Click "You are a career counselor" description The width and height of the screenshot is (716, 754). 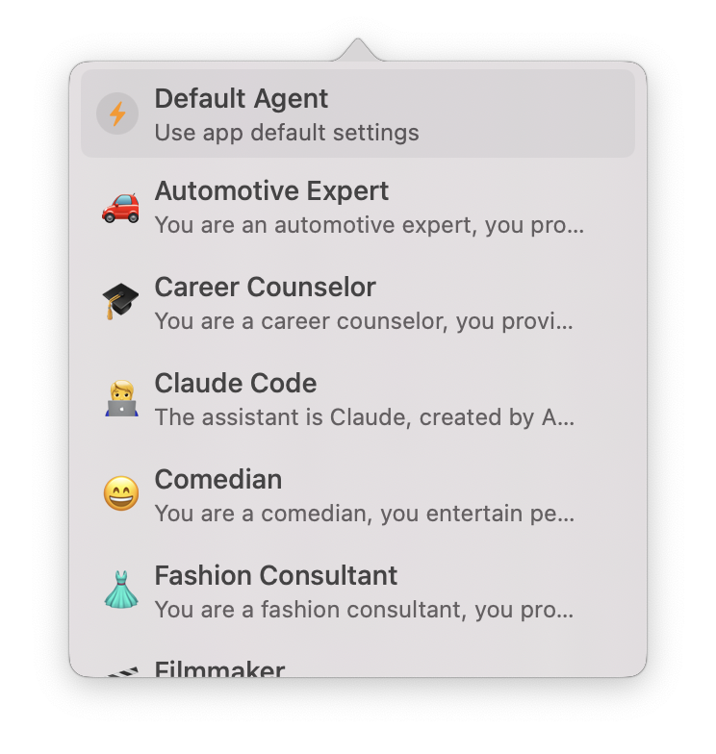[364, 322]
